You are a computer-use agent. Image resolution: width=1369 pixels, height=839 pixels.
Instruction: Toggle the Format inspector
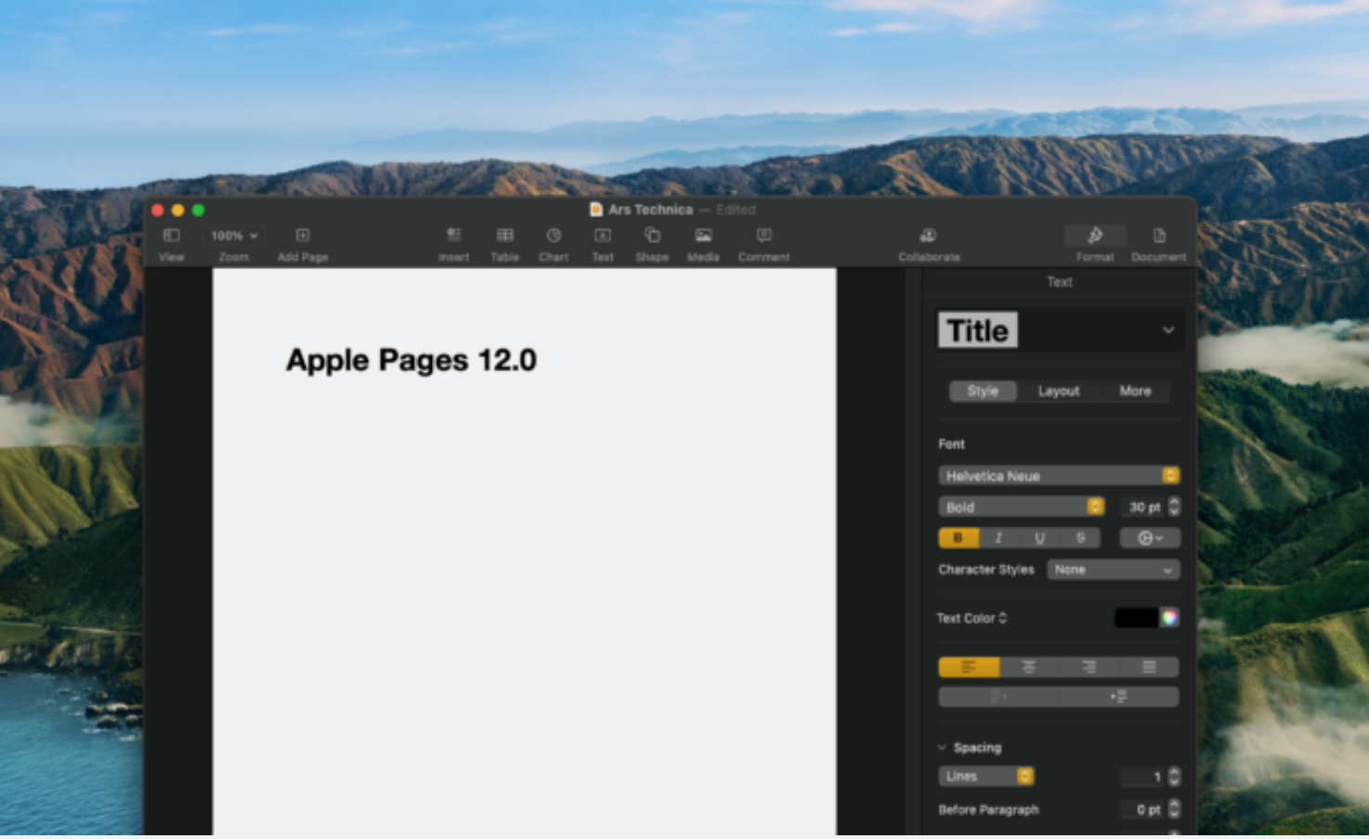click(1095, 236)
